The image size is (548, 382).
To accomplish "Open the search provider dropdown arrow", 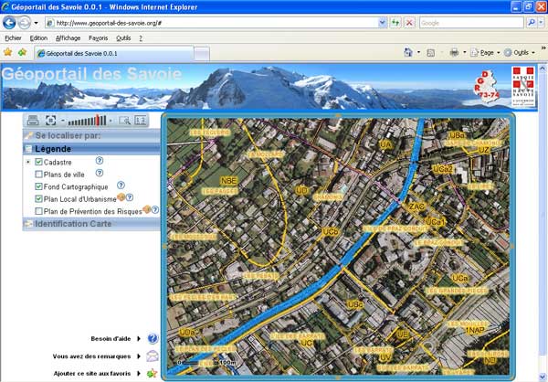I will 541,23.
